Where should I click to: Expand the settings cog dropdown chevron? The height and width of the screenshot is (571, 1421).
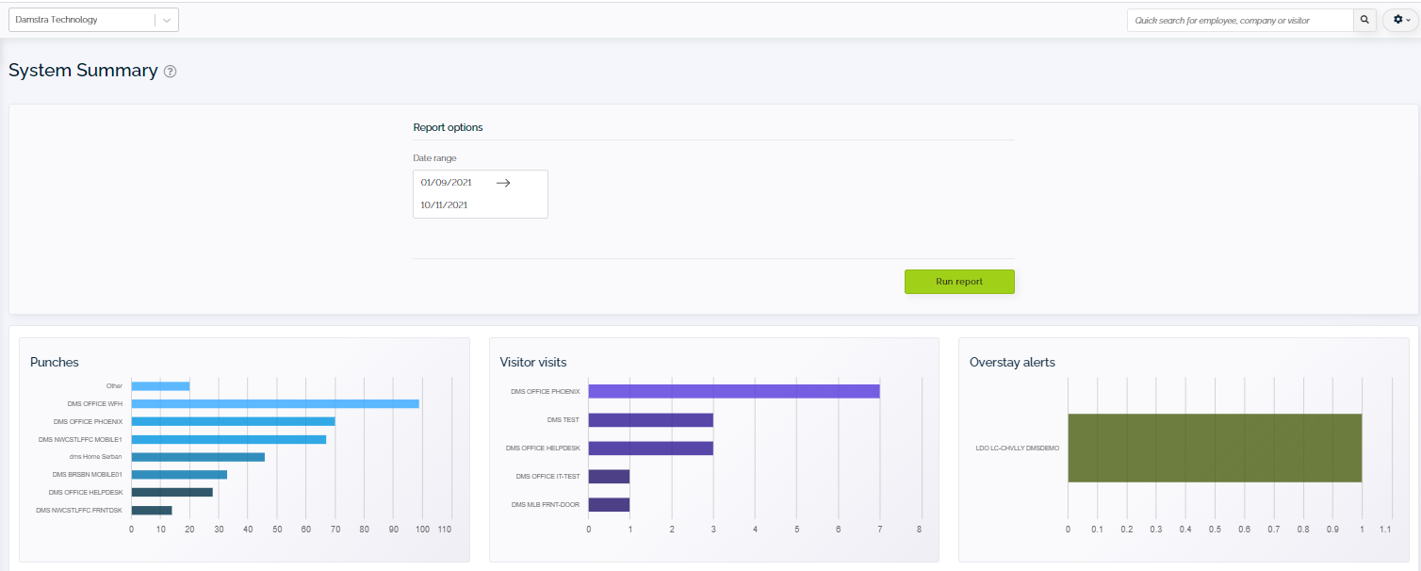(1407, 20)
